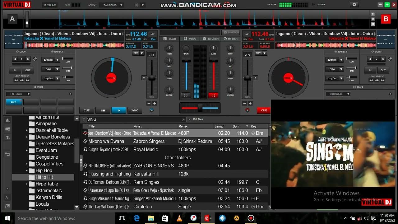Click the deck A loop double-size right arrow

[28, 59]
